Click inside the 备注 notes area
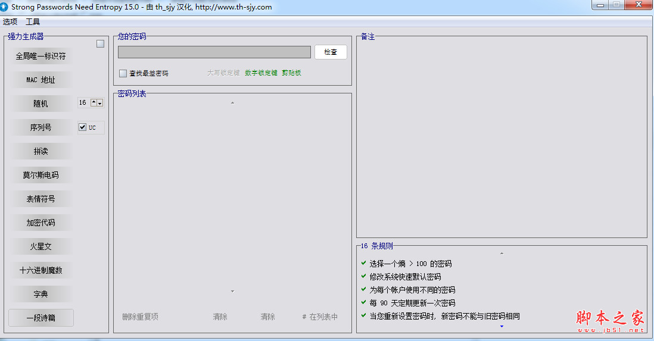654x341 pixels. tap(502, 137)
